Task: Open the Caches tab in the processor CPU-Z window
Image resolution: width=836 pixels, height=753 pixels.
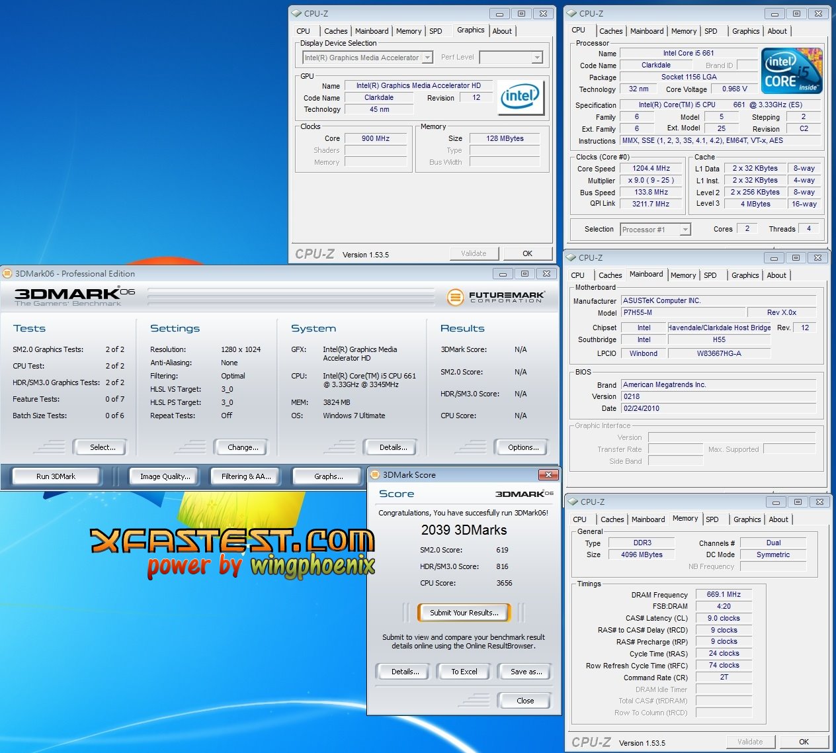Action: coord(610,31)
